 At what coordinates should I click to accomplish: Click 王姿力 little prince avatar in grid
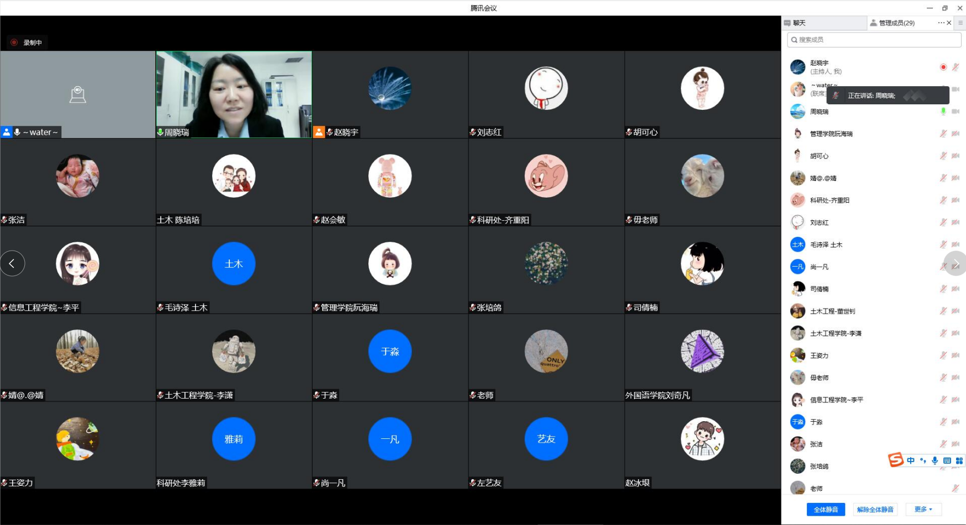(77, 439)
